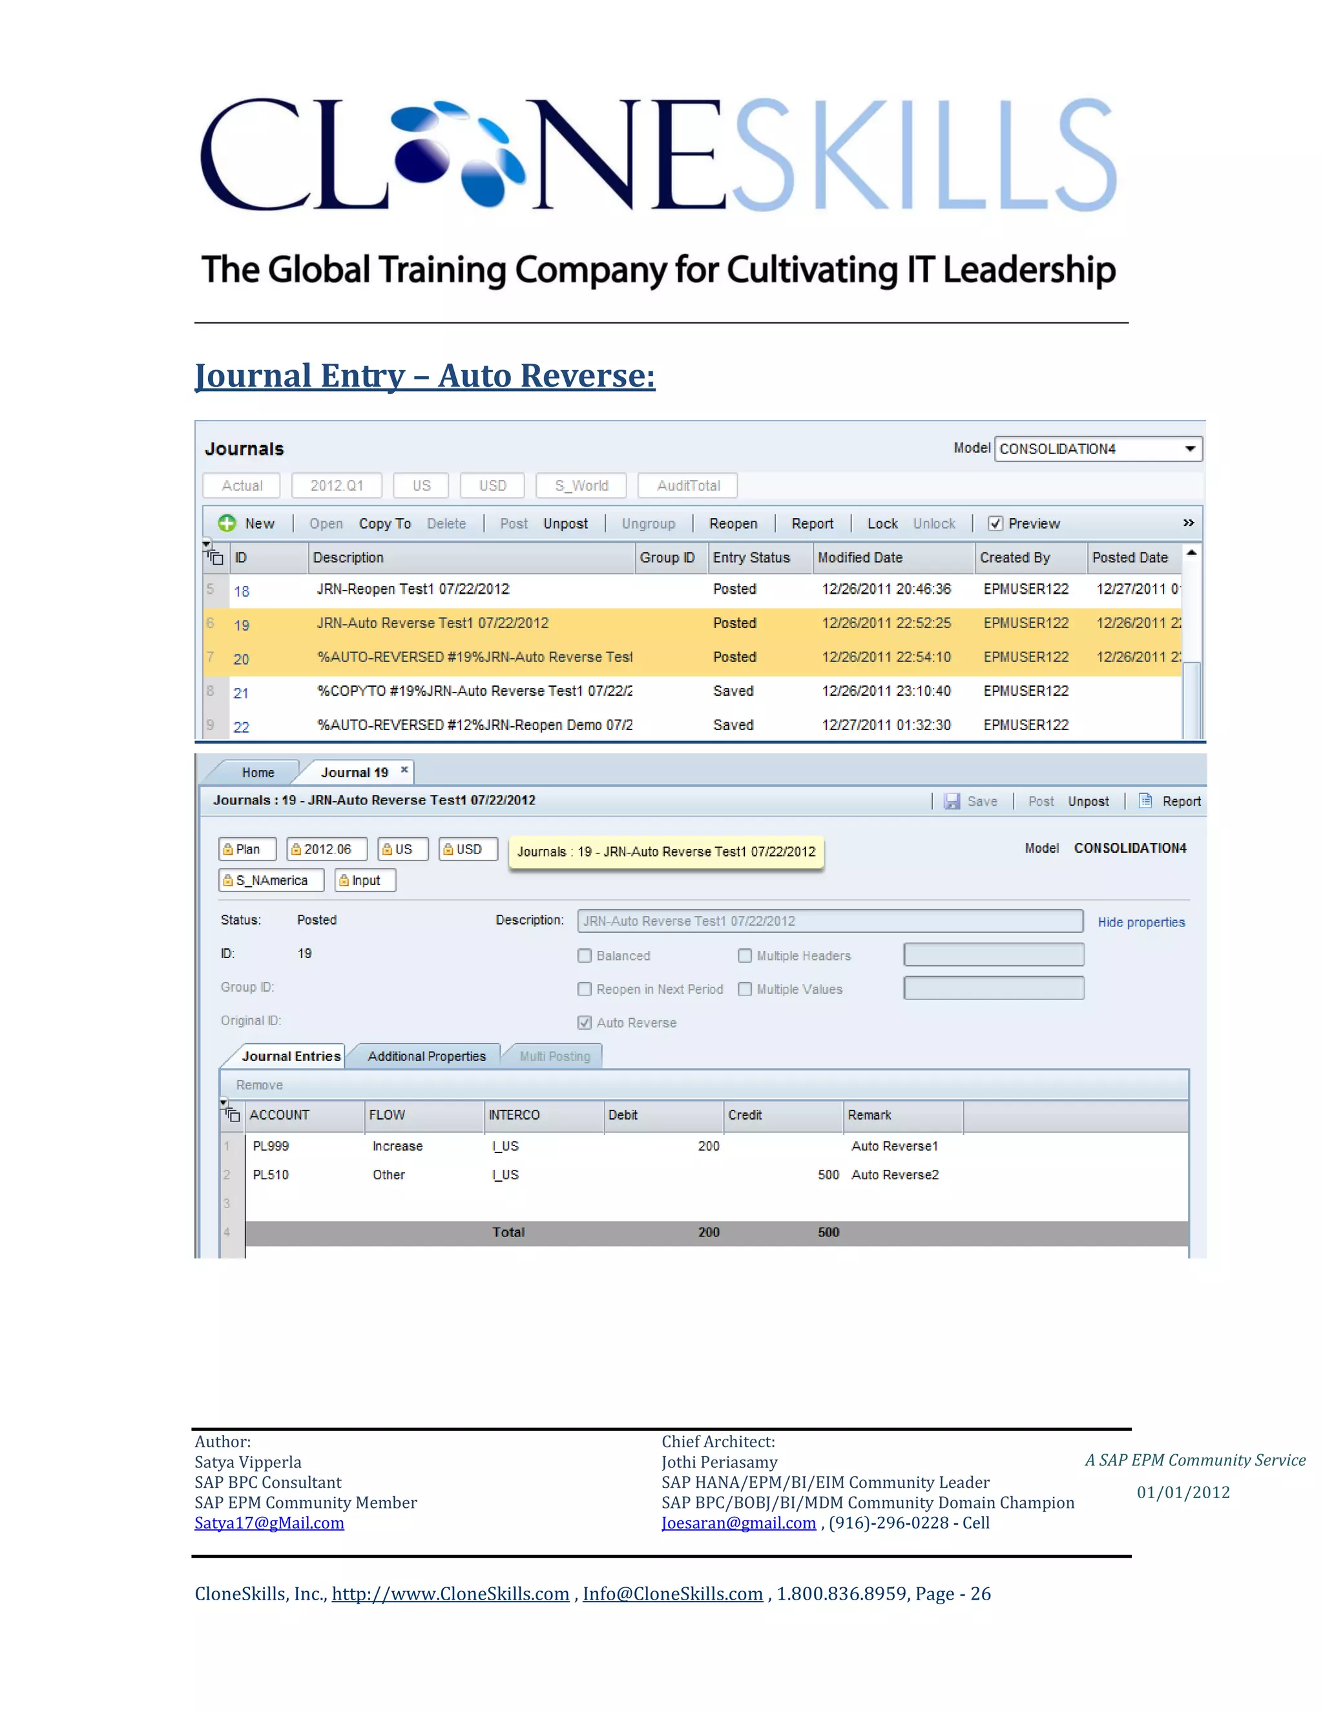Select the 2012.Q1 time filter

(337, 485)
